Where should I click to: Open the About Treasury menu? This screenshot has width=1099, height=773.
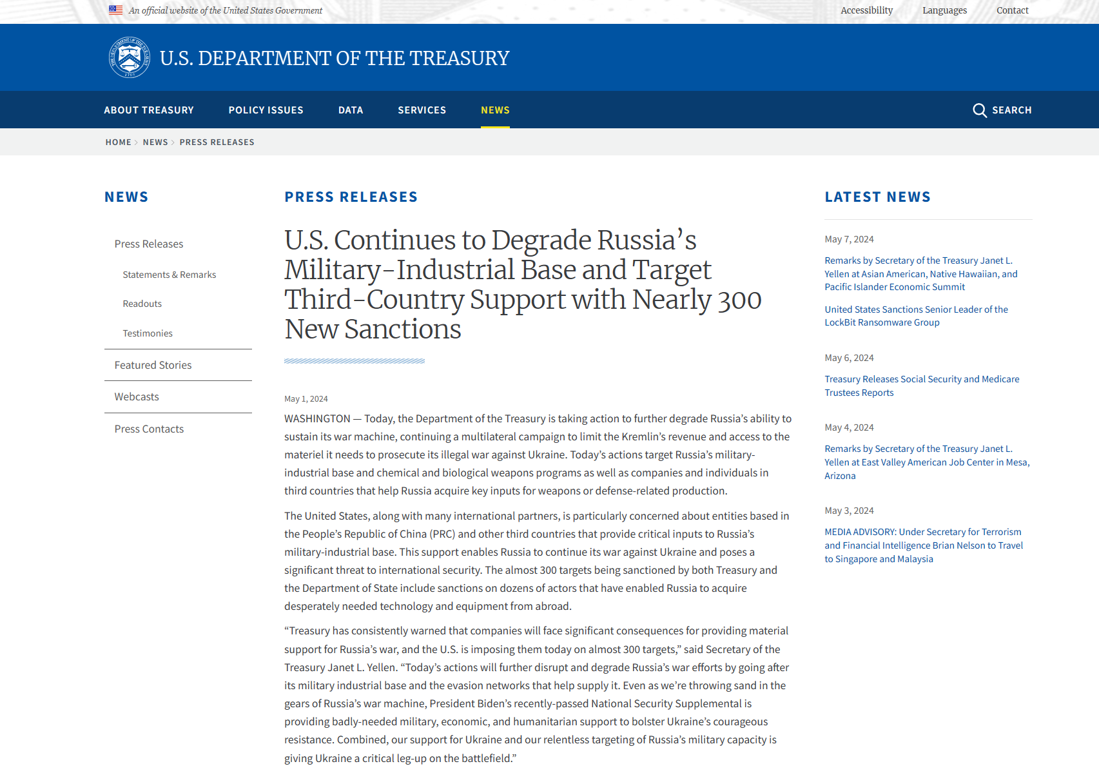tap(149, 110)
